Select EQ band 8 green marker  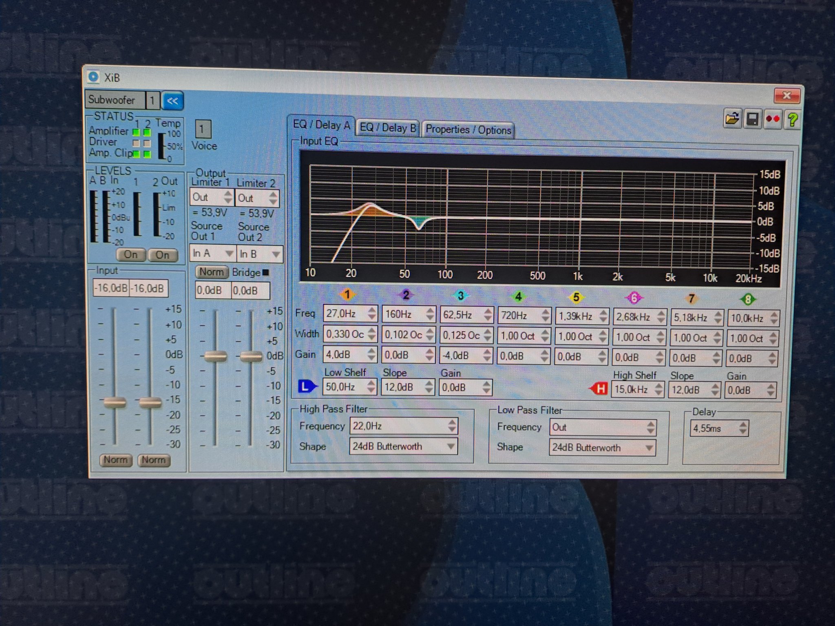coord(748,300)
